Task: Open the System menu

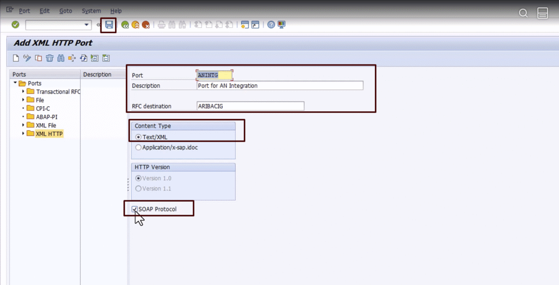Action: pos(91,11)
